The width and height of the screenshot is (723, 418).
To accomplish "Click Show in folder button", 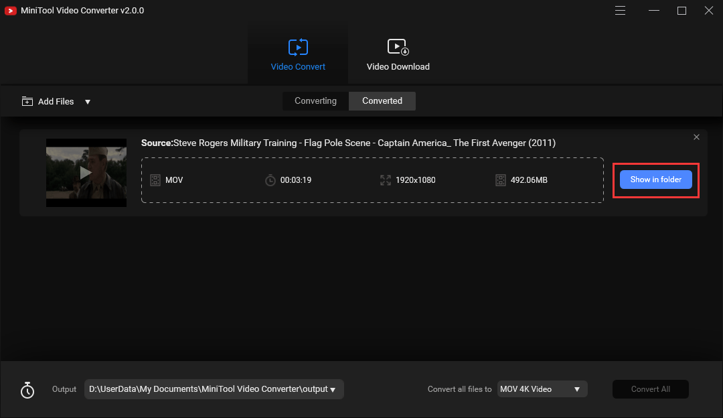I will (655, 180).
